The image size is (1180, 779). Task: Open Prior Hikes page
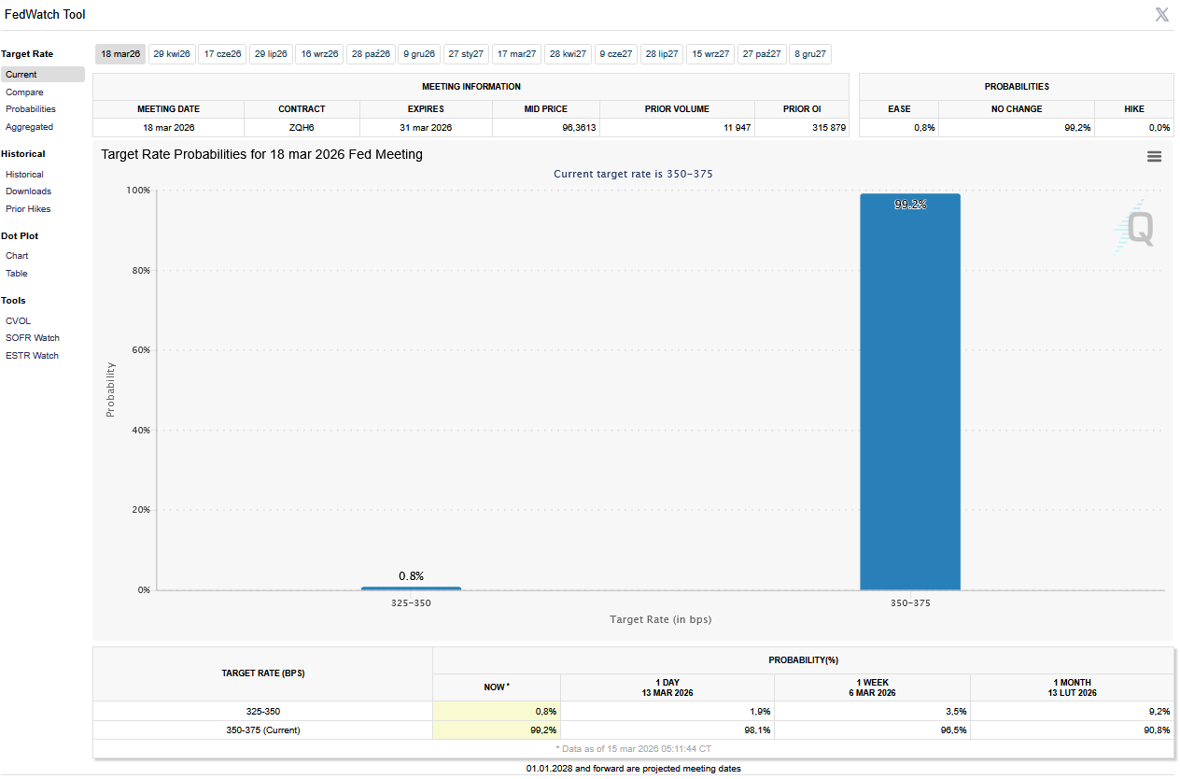coord(28,209)
